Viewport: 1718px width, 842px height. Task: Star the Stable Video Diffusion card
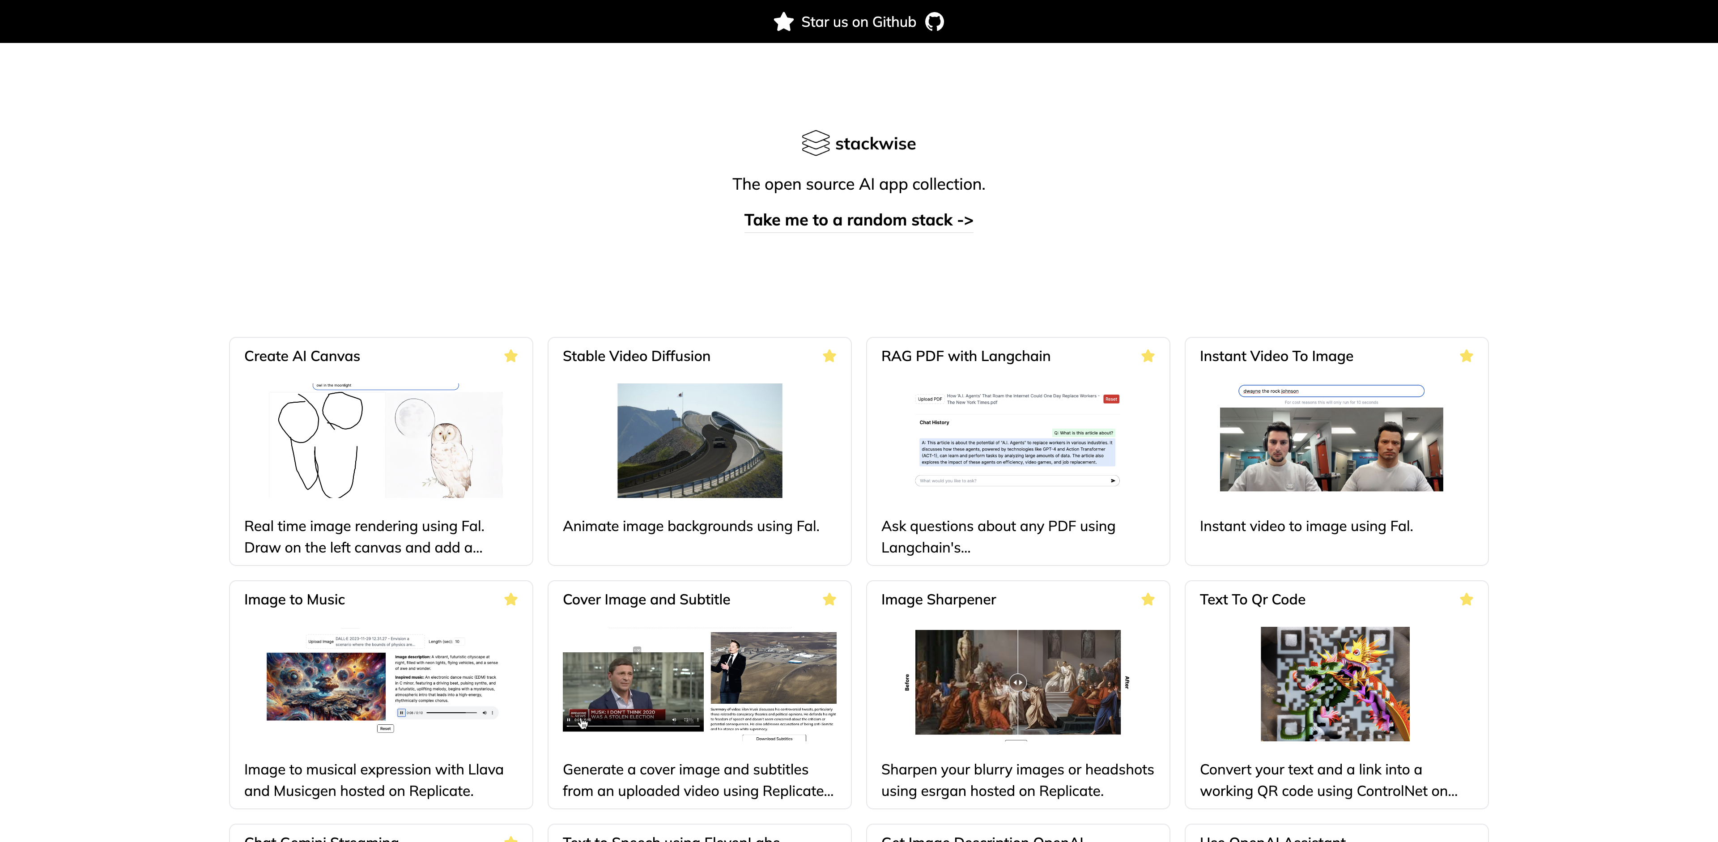(829, 356)
